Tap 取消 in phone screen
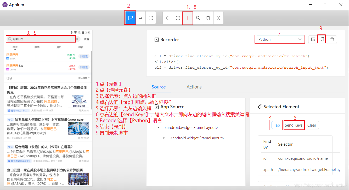Viewport: 349px width, 190px height. coord(86,39)
